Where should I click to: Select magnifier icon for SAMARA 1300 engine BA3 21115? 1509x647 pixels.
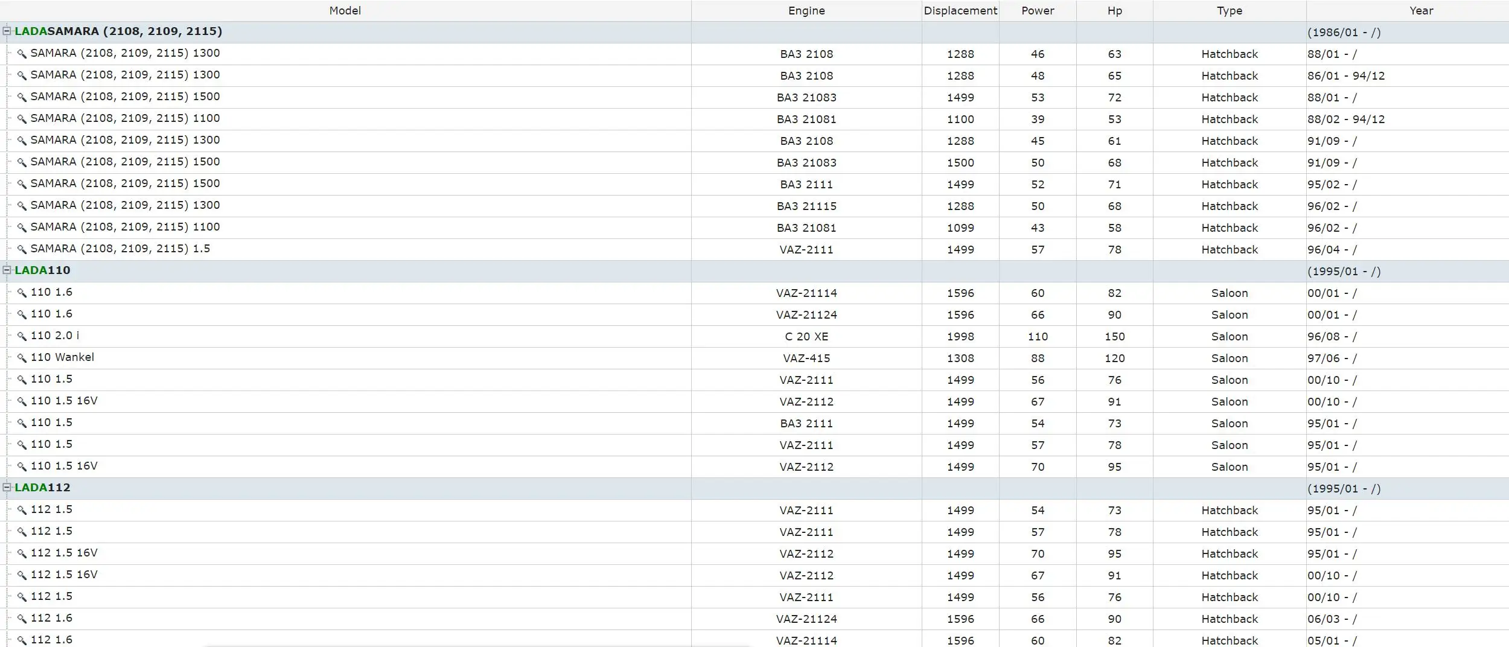pos(22,206)
